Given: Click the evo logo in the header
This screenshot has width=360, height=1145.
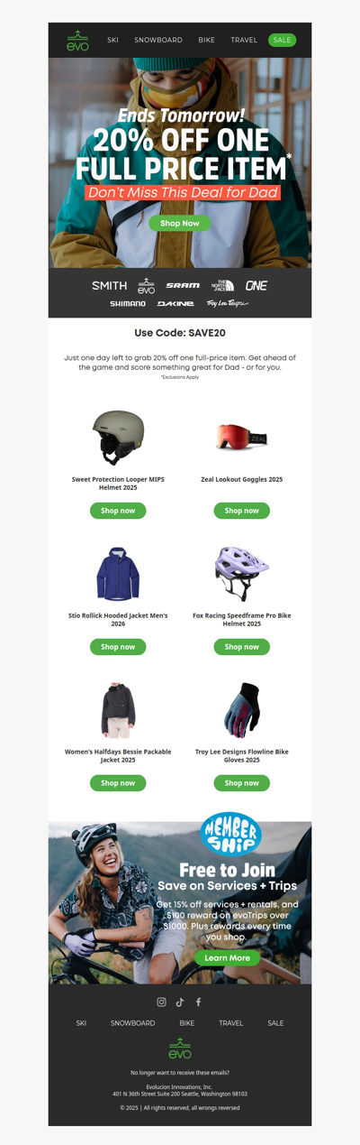Looking at the screenshot, I should pyautogui.click(x=77, y=41).
